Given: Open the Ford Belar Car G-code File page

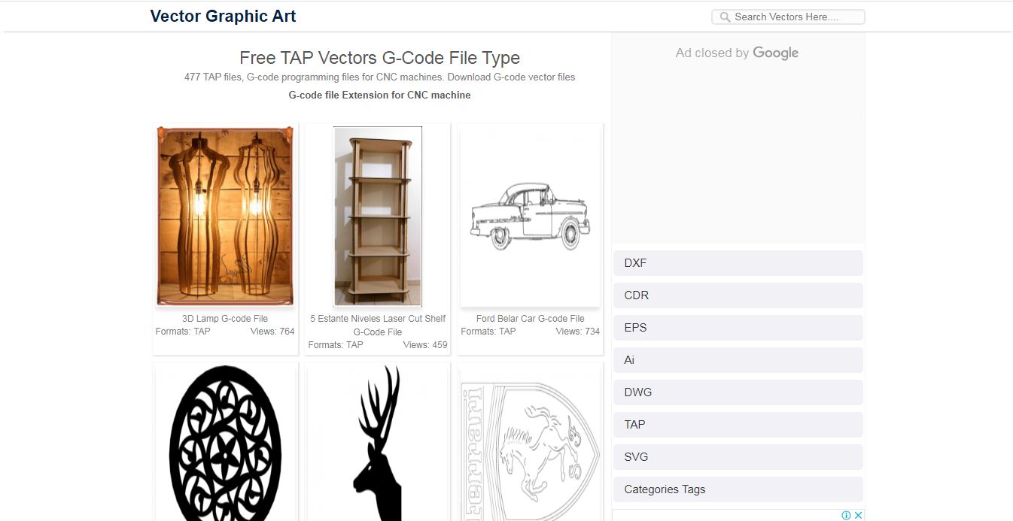Looking at the screenshot, I should point(530,318).
